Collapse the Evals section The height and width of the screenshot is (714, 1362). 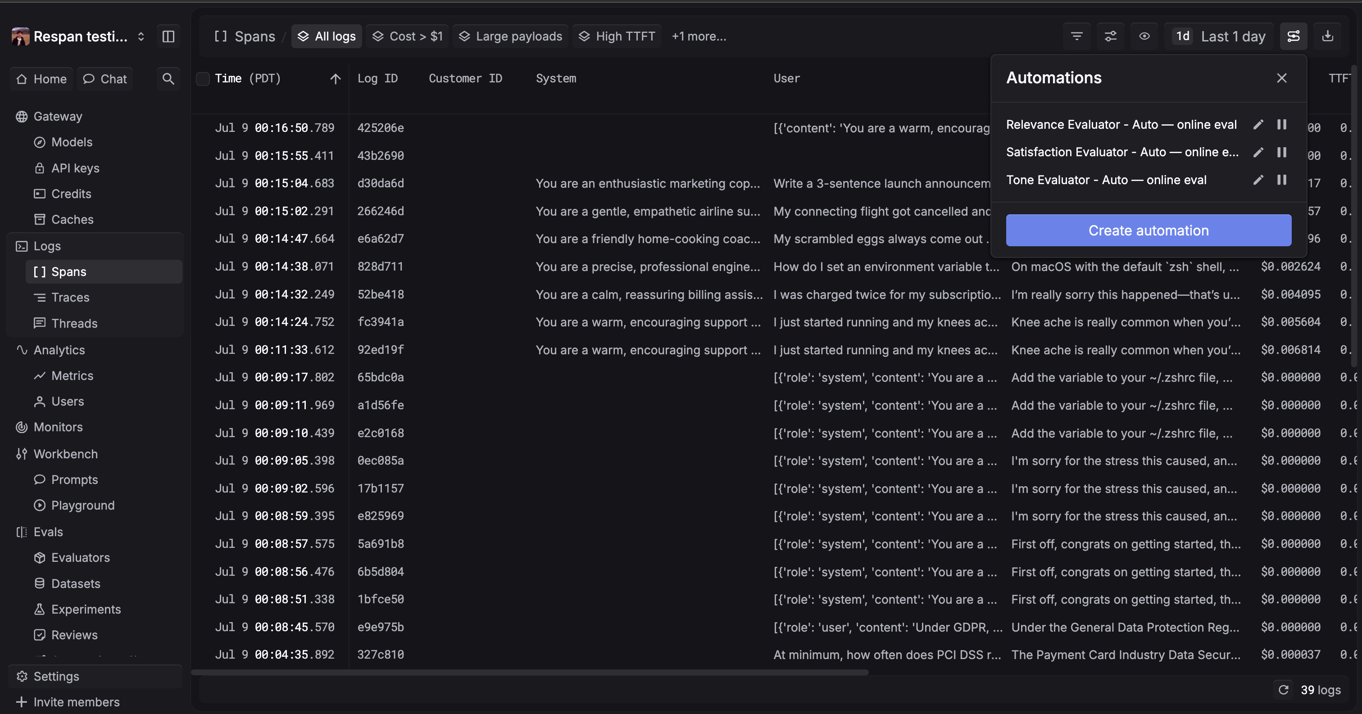tap(48, 532)
